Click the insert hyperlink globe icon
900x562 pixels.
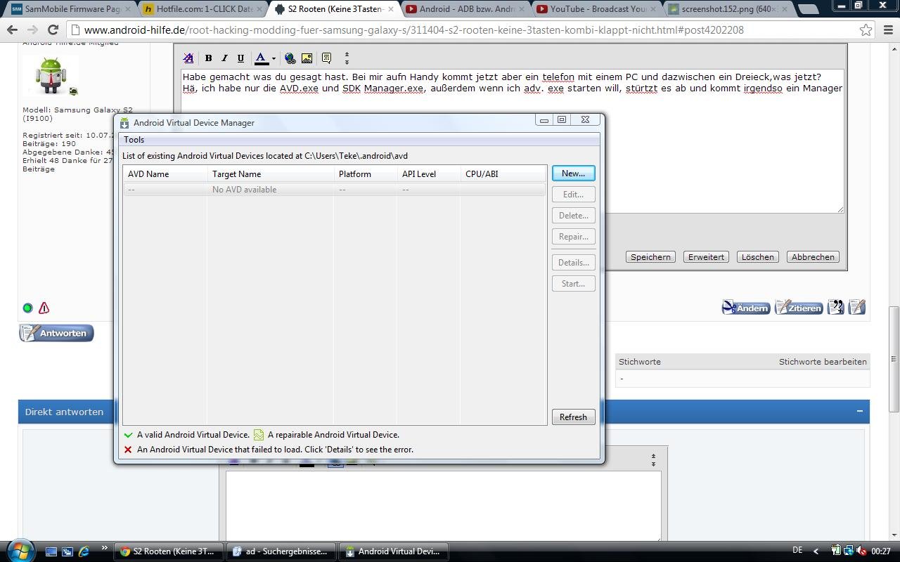290,58
